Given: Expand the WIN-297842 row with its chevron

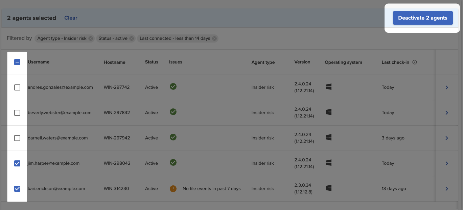Looking at the screenshot, I should [x=446, y=112].
